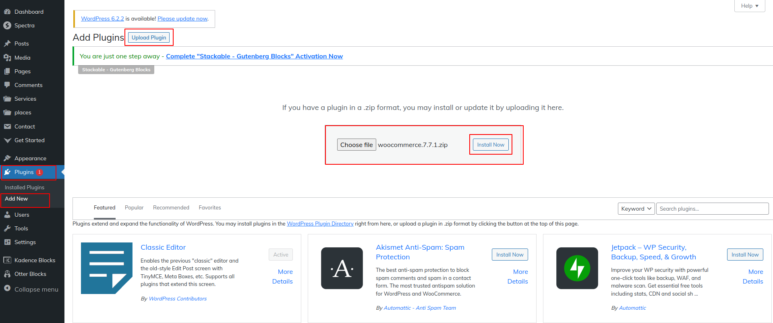
Task: Click the Spectra logo icon
Action: (x=7, y=25)
